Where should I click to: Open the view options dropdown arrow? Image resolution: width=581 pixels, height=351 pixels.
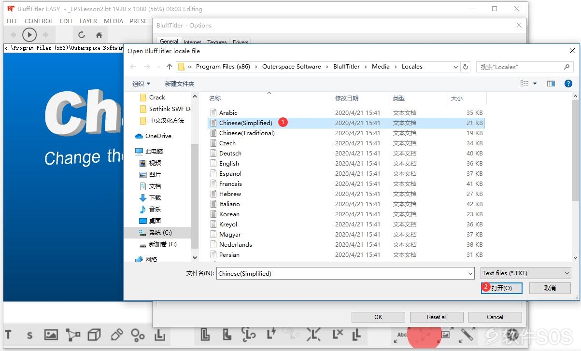535,84
